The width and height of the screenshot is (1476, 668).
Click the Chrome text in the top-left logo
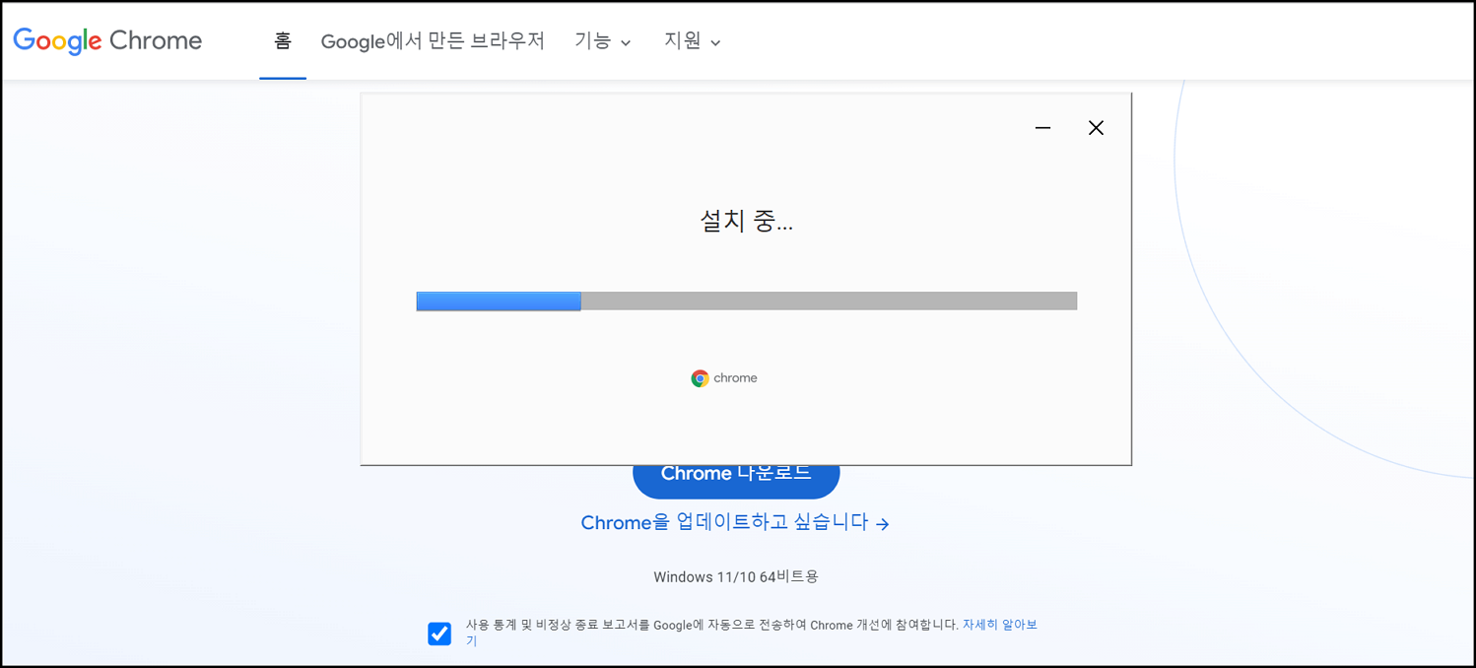click(x=158, y=40)
